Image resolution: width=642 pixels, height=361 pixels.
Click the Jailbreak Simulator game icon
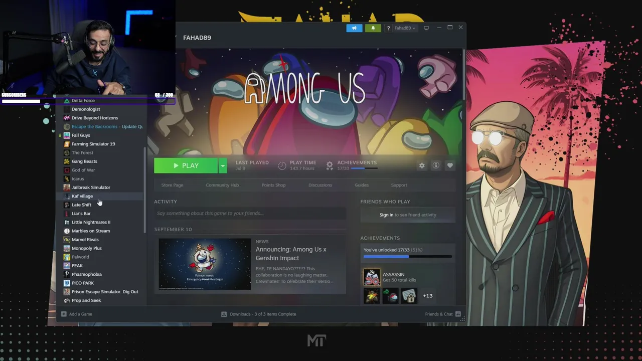coord(67,188)
